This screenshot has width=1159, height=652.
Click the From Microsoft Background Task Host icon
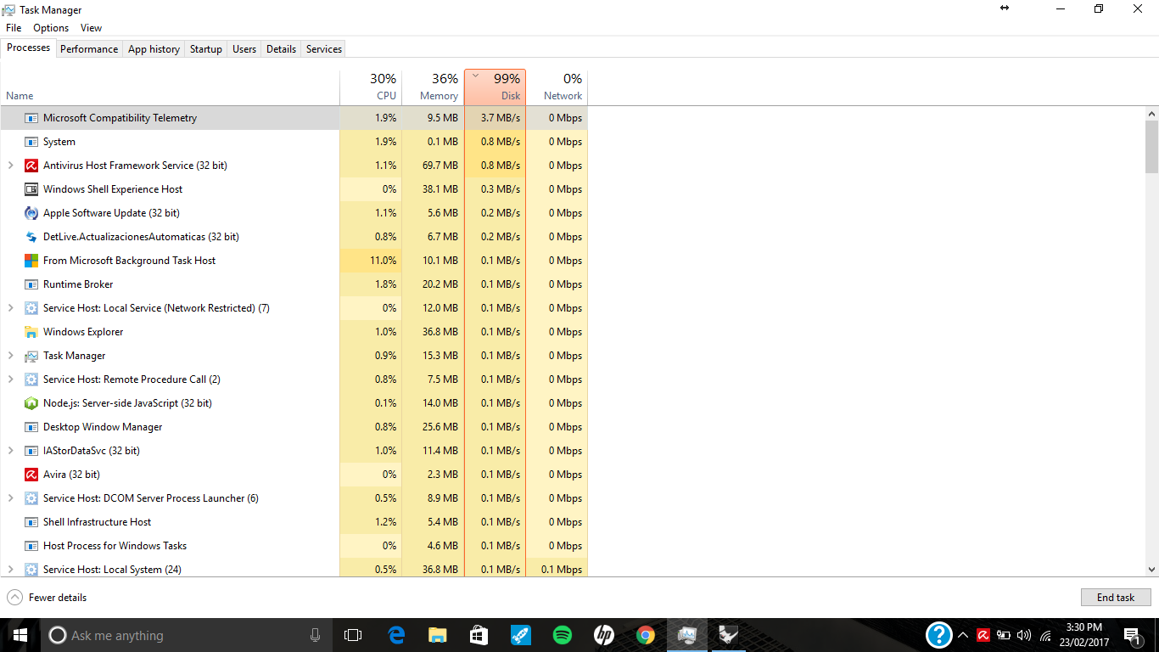pos(31,261)
